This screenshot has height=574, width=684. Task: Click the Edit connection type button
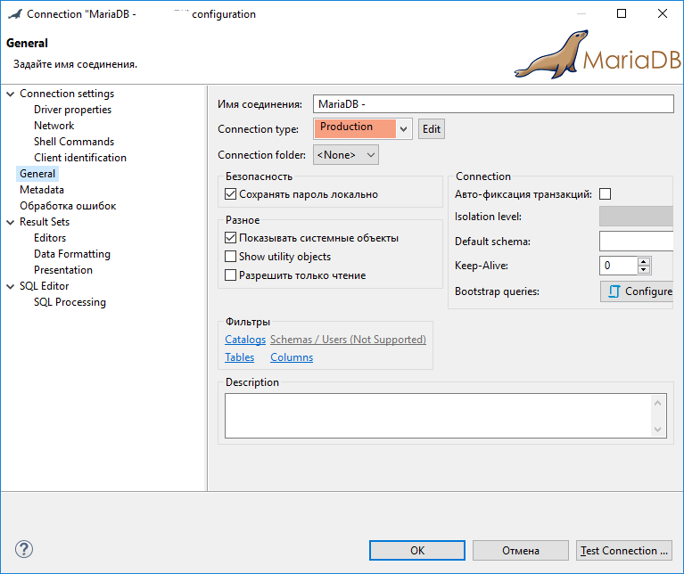click(x=432, y=129)
